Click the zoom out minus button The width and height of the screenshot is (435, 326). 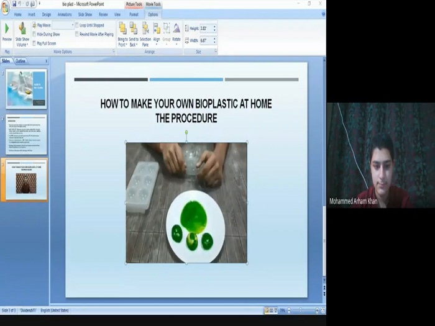[x=289, y=310]
